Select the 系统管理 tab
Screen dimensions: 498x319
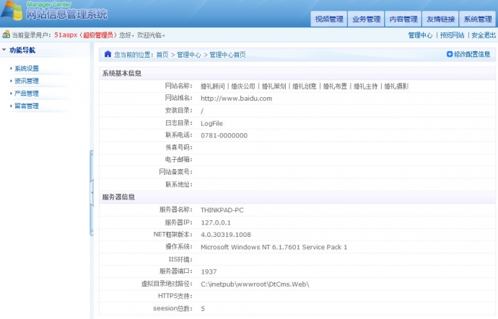pyautogui.click(x=477, y=19)
